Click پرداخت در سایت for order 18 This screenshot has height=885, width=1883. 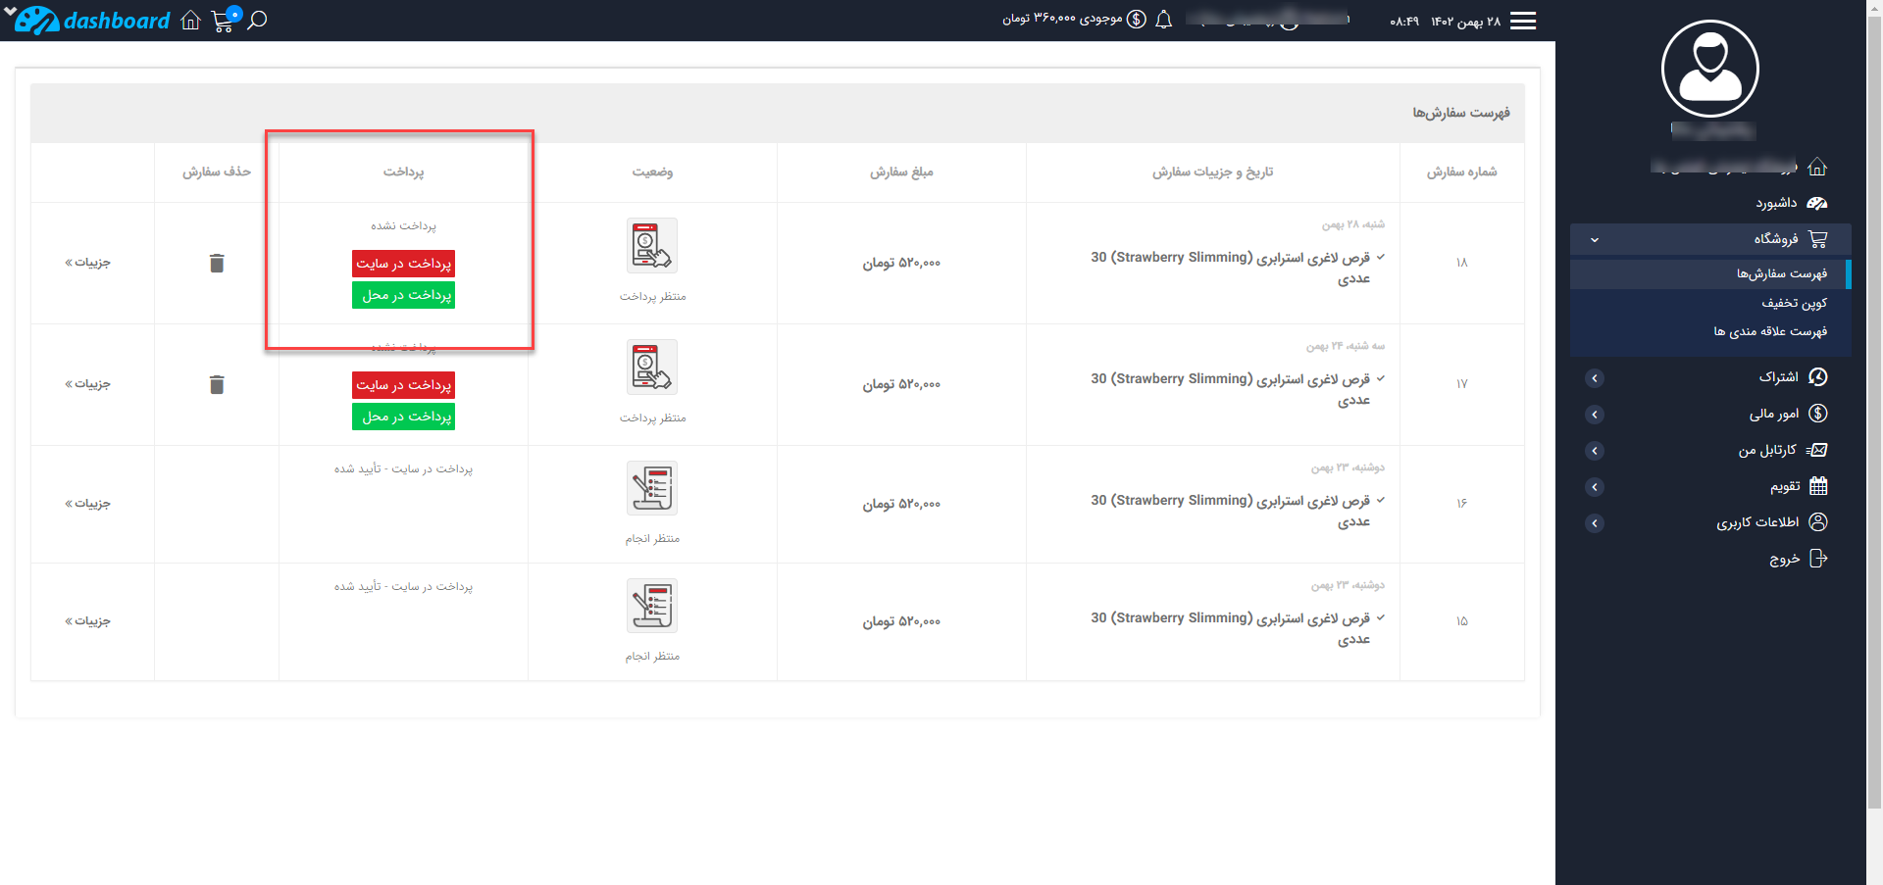403,263
